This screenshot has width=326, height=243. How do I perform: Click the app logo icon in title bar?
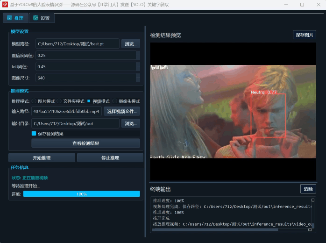(5, 4)
